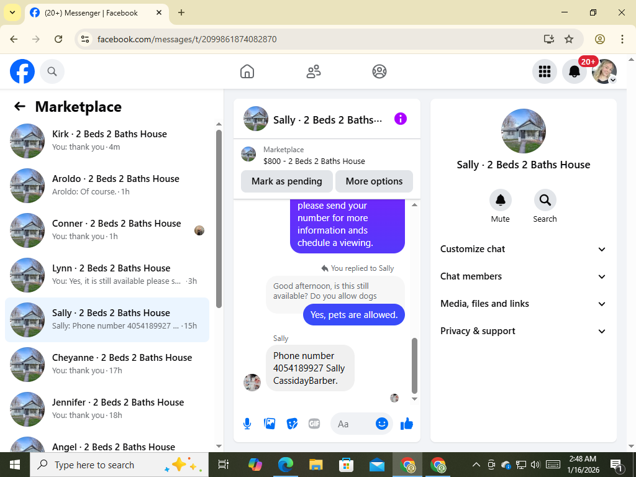The height and width of the screenshot is (477, 636).
Task: Open the Friends icon in top navigation
Action: pos(313,71)
